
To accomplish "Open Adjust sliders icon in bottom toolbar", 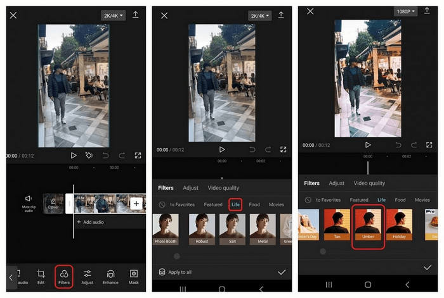I will 88,276.
